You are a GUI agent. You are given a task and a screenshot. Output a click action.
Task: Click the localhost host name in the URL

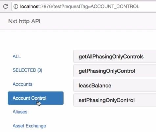(x=30, y=6)
